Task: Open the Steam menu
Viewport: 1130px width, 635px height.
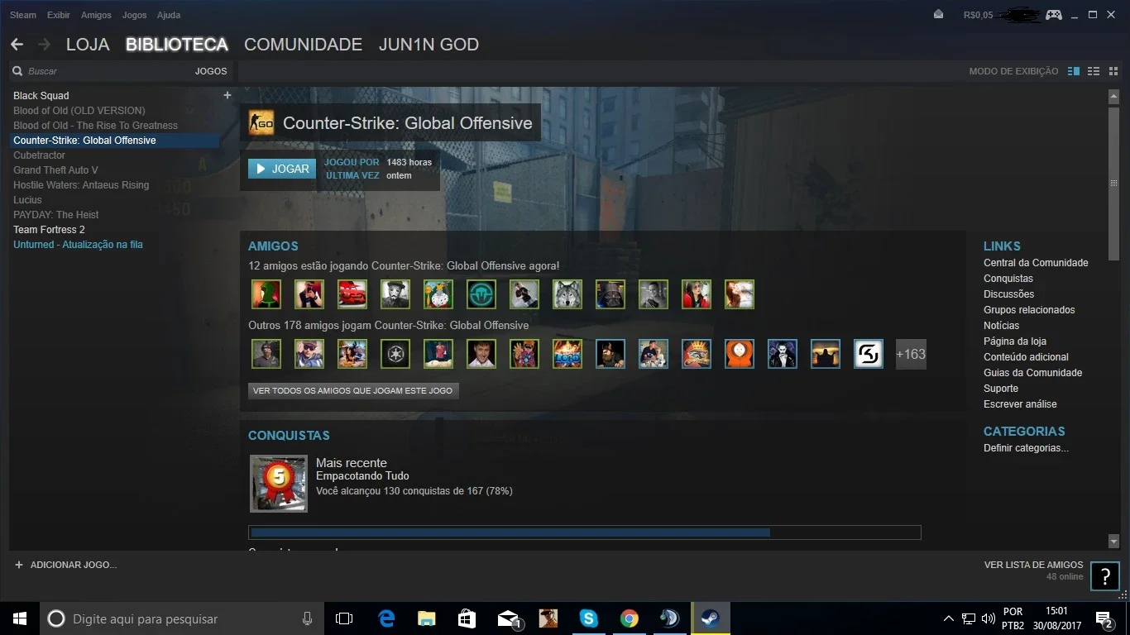Action: tap(23, 15)
